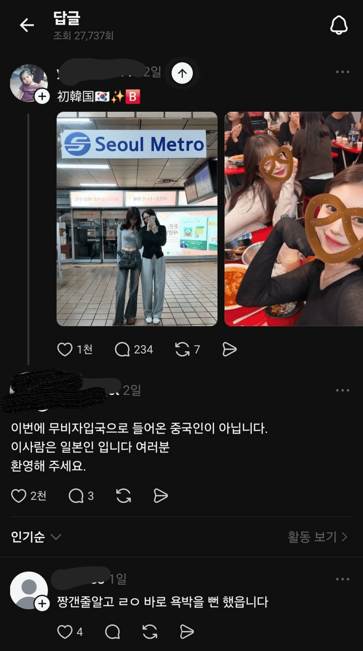The height and width of the screenshot is (651, 363).
Task: Open the 인기순 sort dropdown
Action: 36,537
